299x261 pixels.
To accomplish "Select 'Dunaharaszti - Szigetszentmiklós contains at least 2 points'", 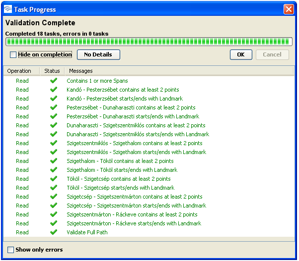I will click(x=136, y=125).
